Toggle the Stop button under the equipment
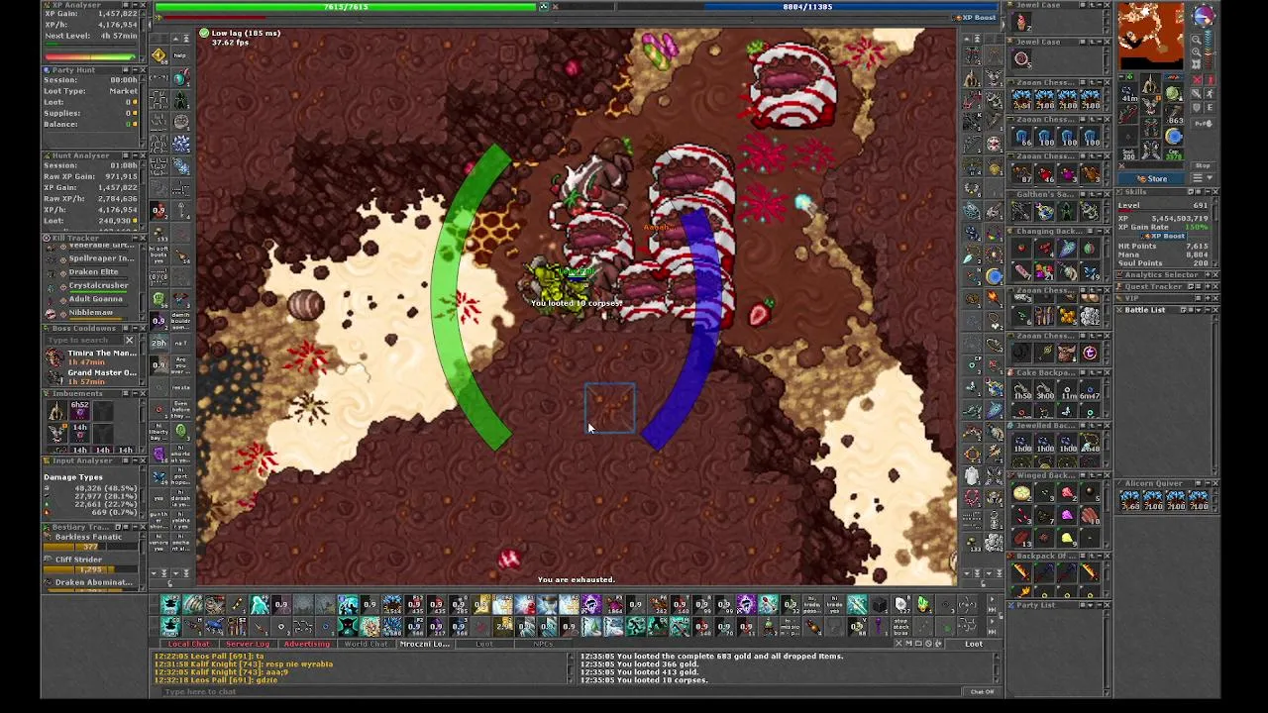This screenshot has width=1268, height=713. click(1203, 165)
